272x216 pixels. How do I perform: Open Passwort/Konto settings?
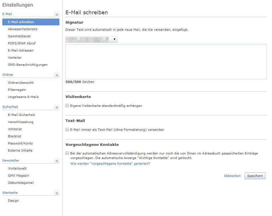point(20,143)
